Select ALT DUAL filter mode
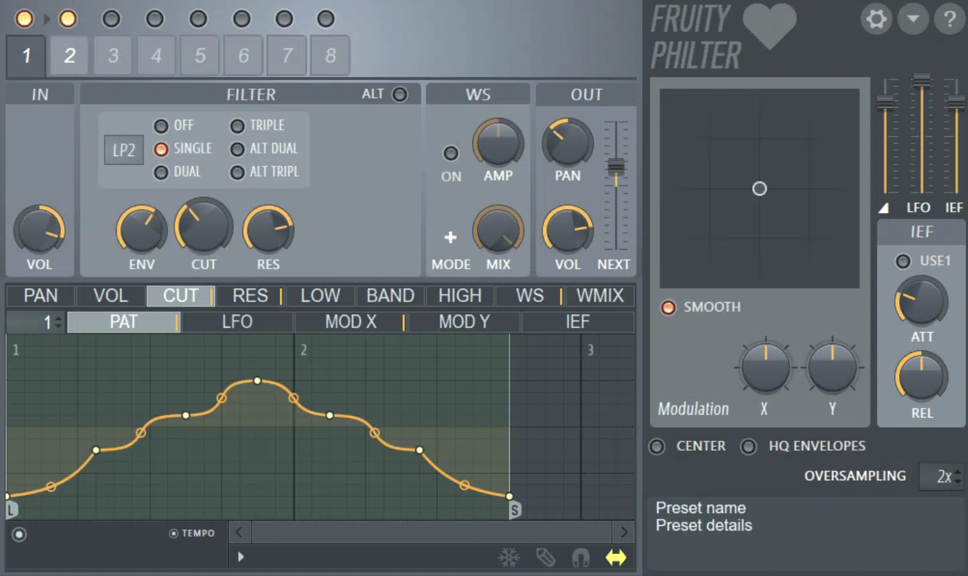The width and height of the screenshot is (968, 576). click(264, 149)
